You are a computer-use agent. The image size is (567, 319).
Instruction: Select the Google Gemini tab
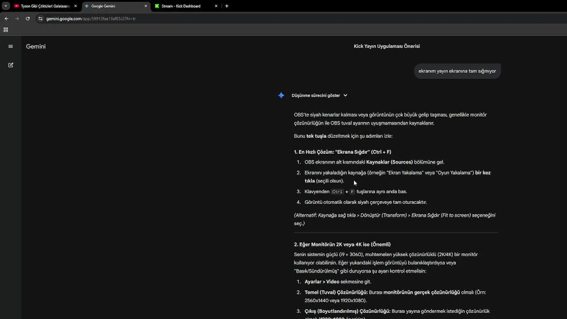click(x=116, y=6)
